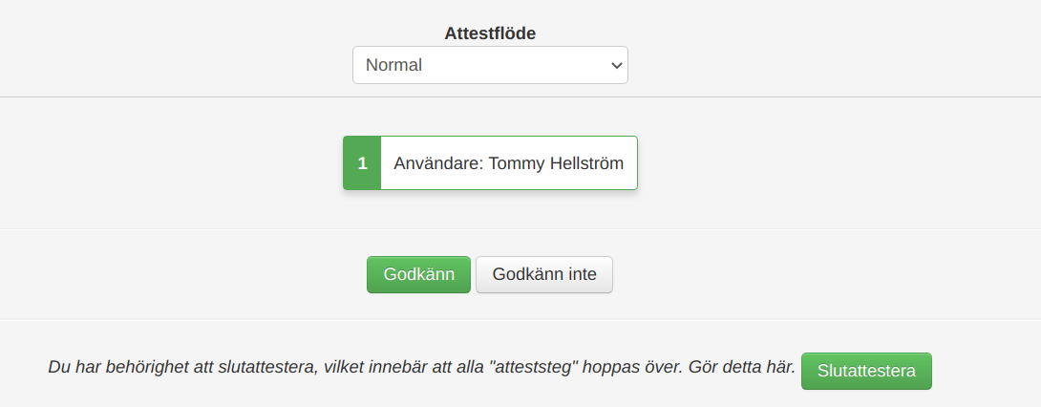Click the Attestflöde heading label
This screenshot has width=1041, height=407.
click(490, 33)
